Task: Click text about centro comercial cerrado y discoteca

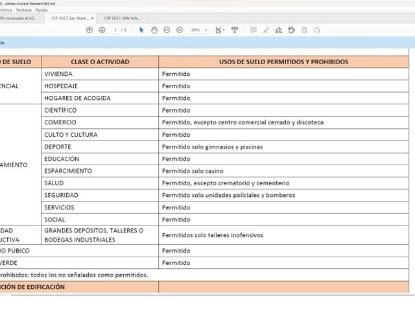Action: tap(243, 122)
